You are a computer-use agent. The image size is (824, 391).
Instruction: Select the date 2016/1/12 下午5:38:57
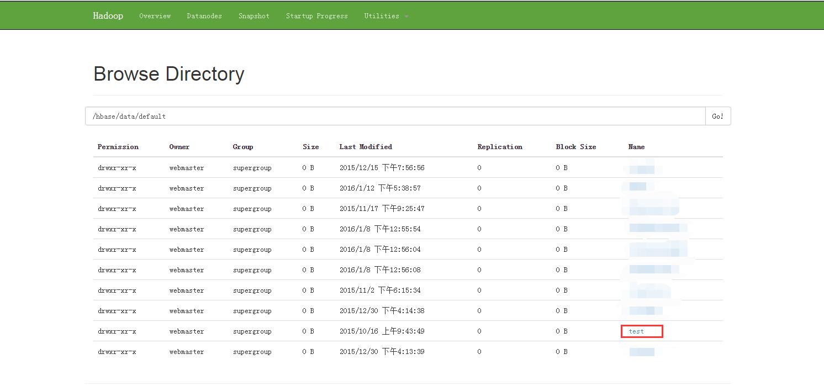click(380, 188)
